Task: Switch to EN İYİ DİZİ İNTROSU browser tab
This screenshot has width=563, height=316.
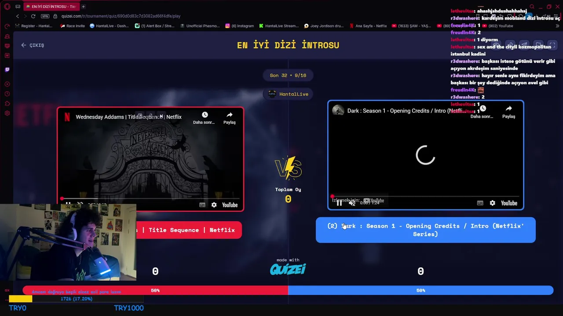Action: tap(51, 7)
